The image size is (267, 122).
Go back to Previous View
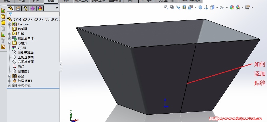(x=178, y=7)
